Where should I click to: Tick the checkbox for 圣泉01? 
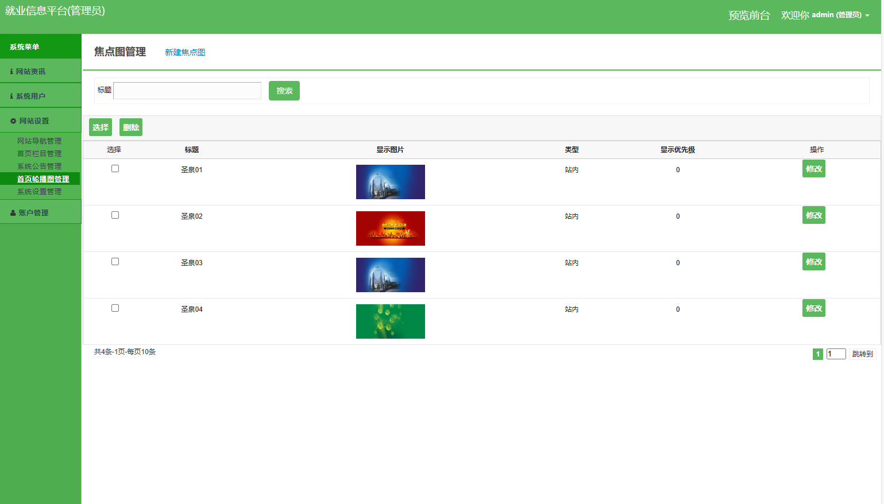[x=115, y=169]
